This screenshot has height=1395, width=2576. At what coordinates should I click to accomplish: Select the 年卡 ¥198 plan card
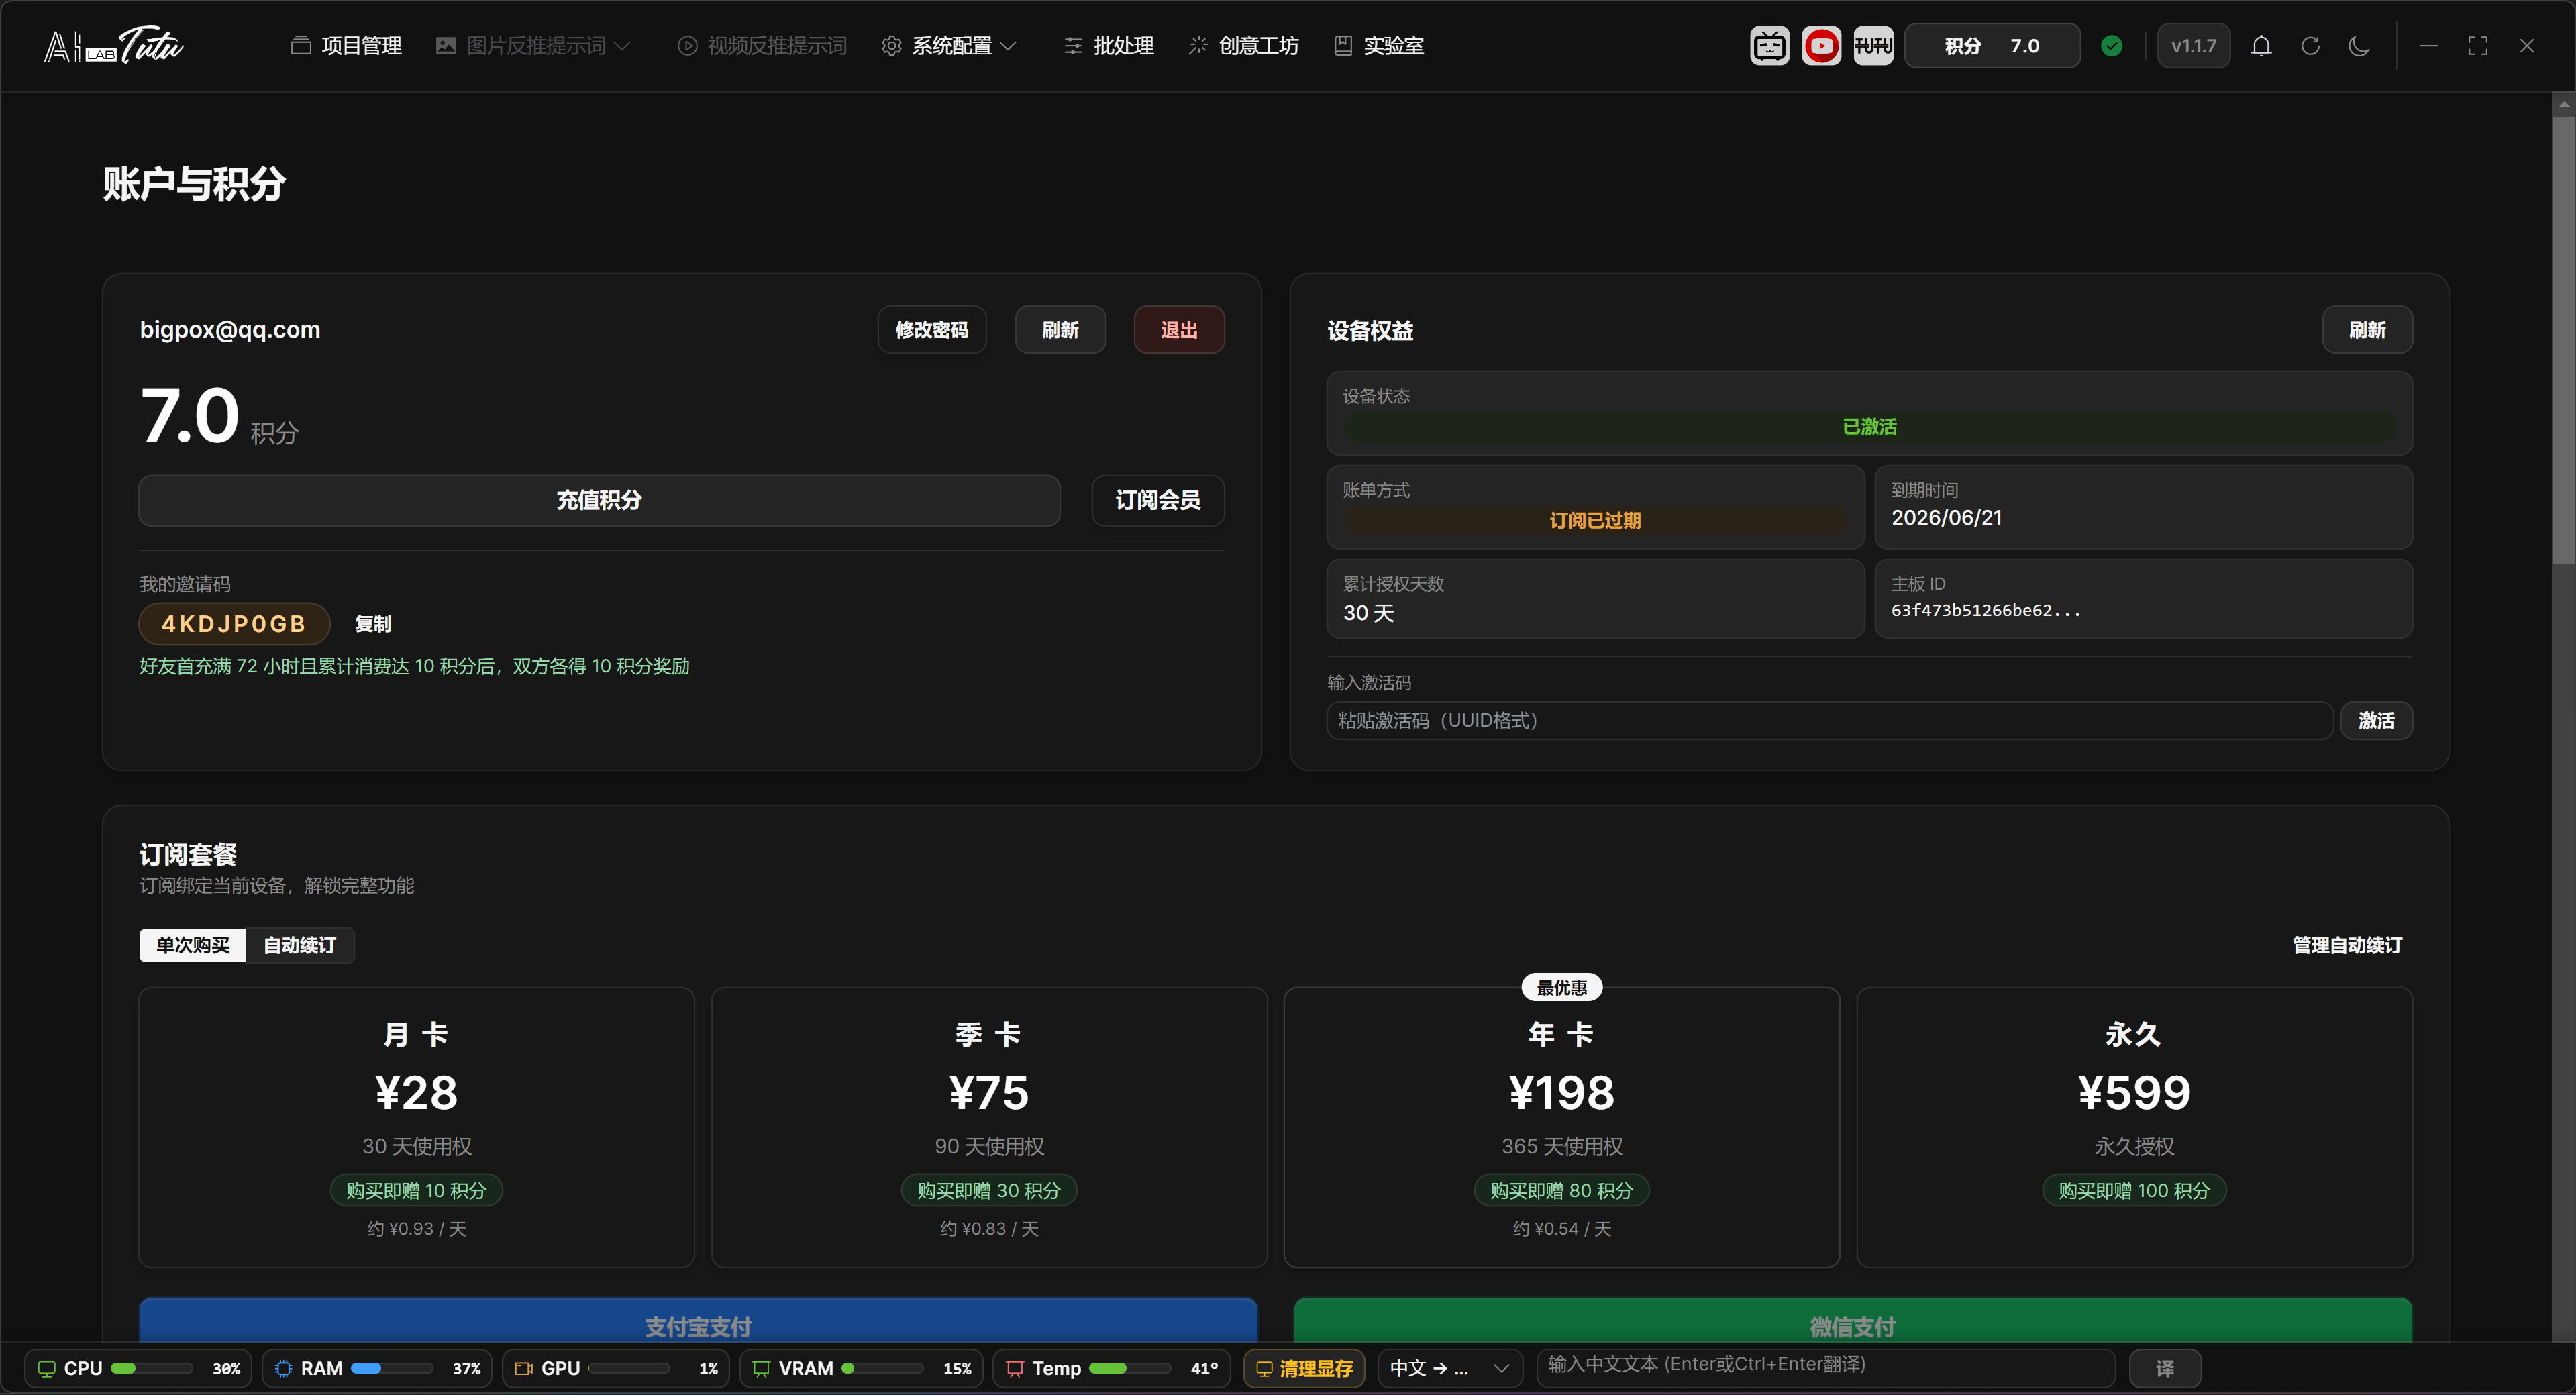coord(1561,1127)
